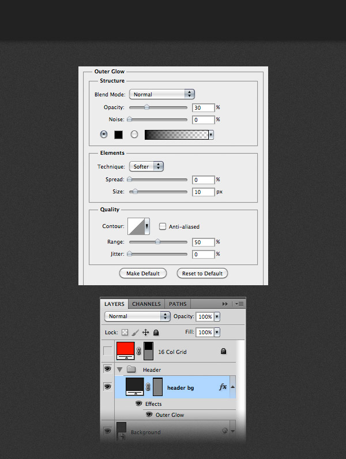The height and width of the screenshot is (459, 346).
Task: Switch to the Paths tab
Action: click(178, 304)
